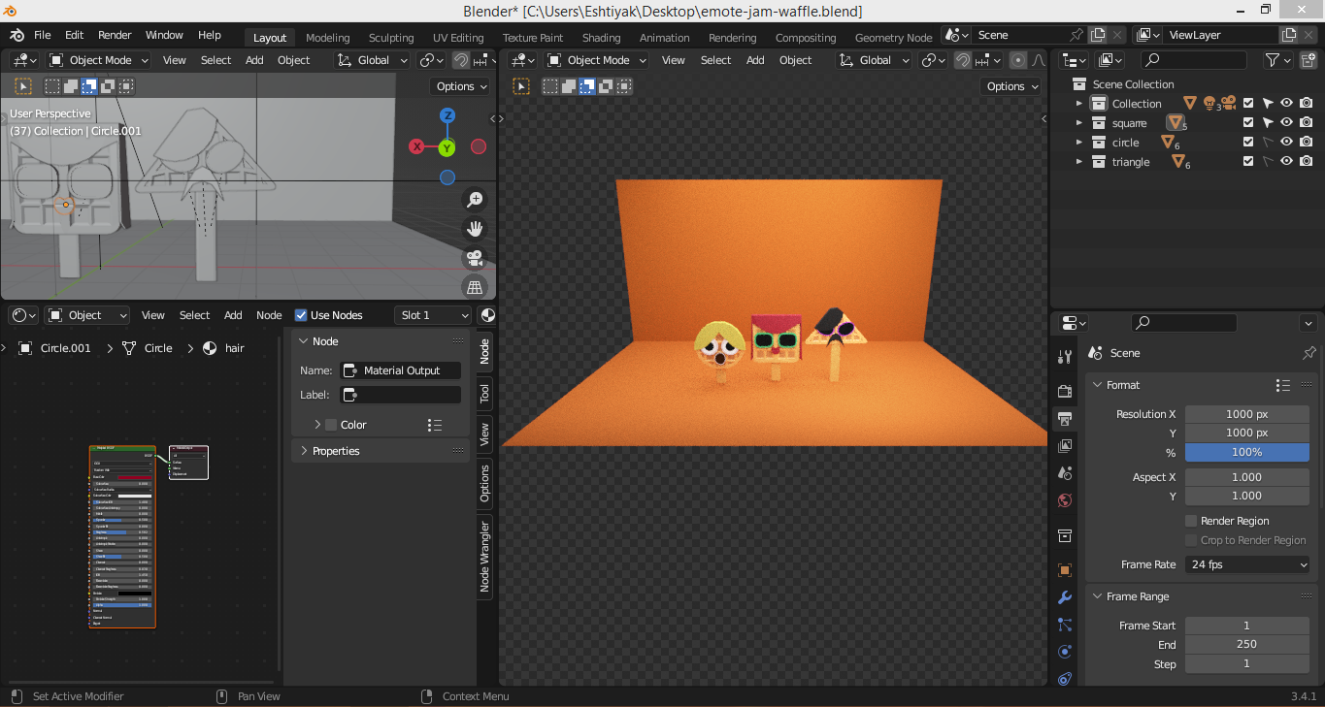The image size is (1325, 707).
Task: Click the Modifier Properties wrench icon
Action: tap(1064, 597)
